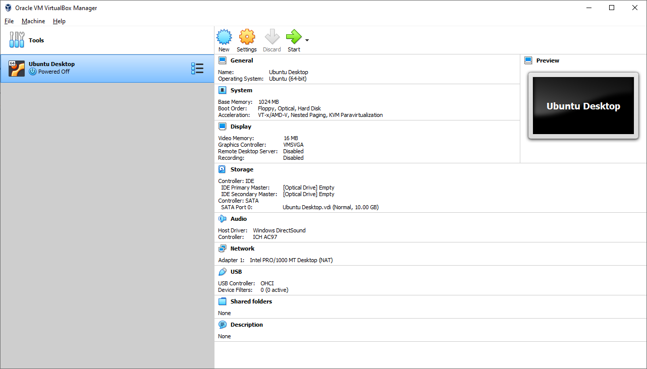Start the VM with the green arrow
647x369 pixels.
pos(294,37)
